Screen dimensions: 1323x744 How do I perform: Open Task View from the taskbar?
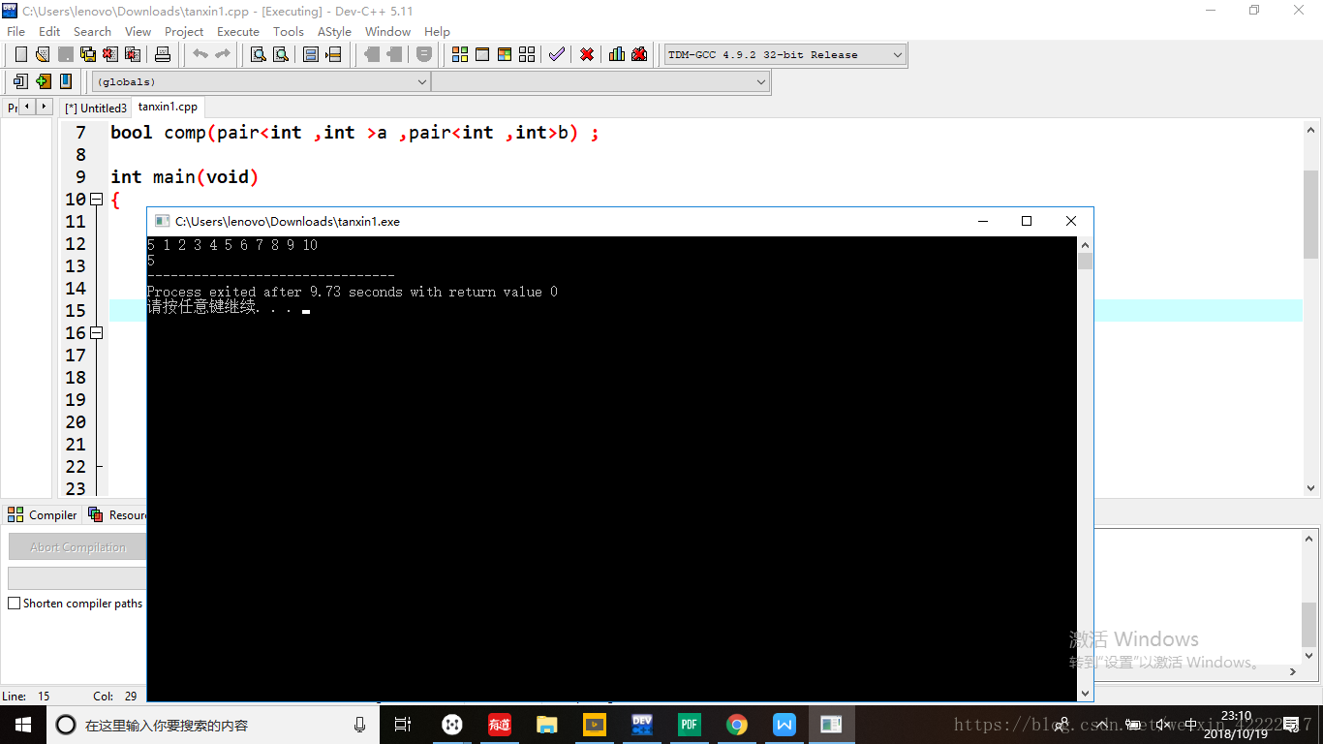point(403,724)
